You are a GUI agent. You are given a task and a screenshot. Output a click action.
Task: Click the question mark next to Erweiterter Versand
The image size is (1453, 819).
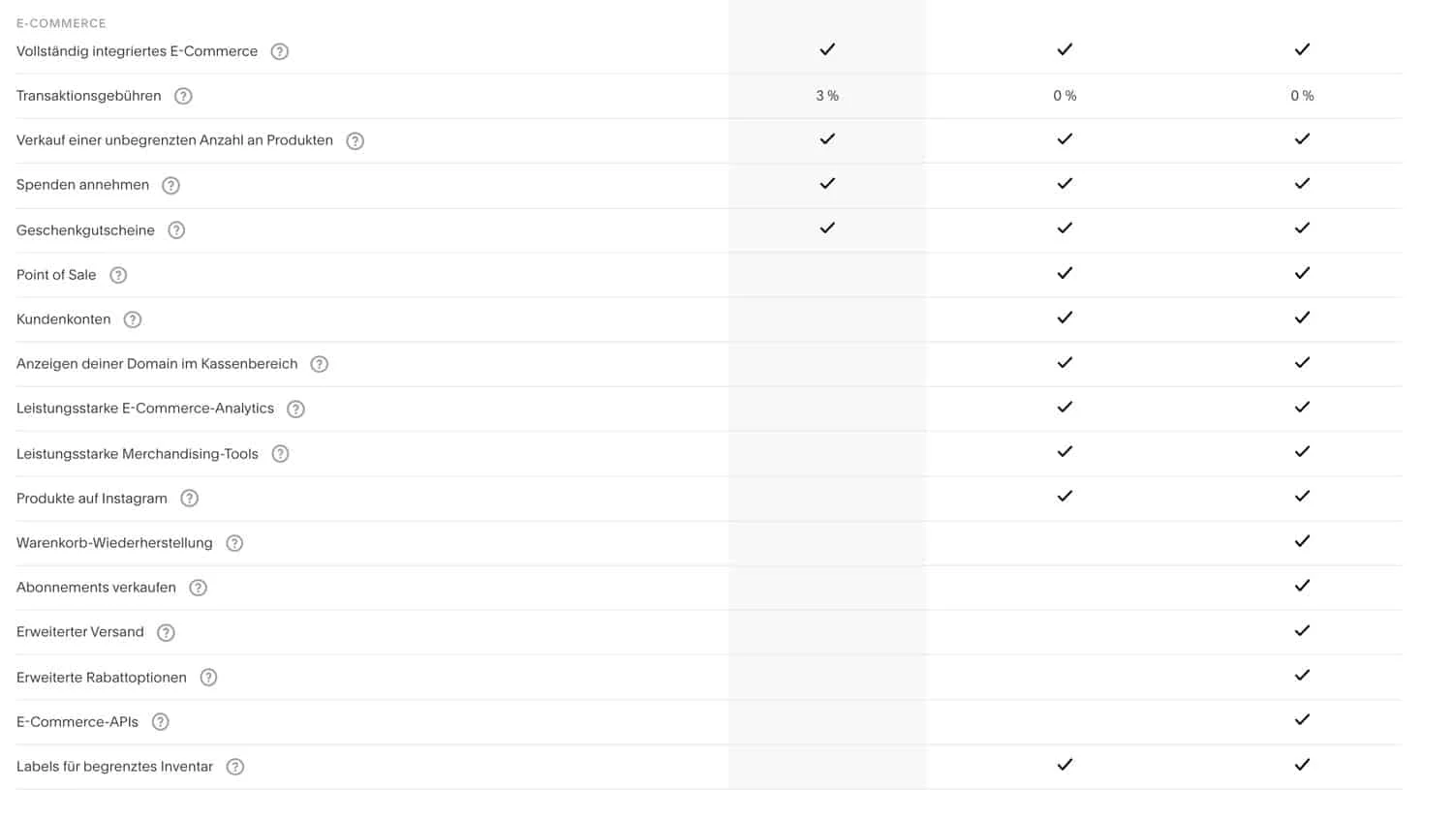pos(166,632)
